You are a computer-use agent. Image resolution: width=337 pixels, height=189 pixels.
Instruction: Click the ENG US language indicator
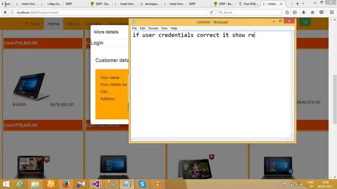[x=311, y=184]
